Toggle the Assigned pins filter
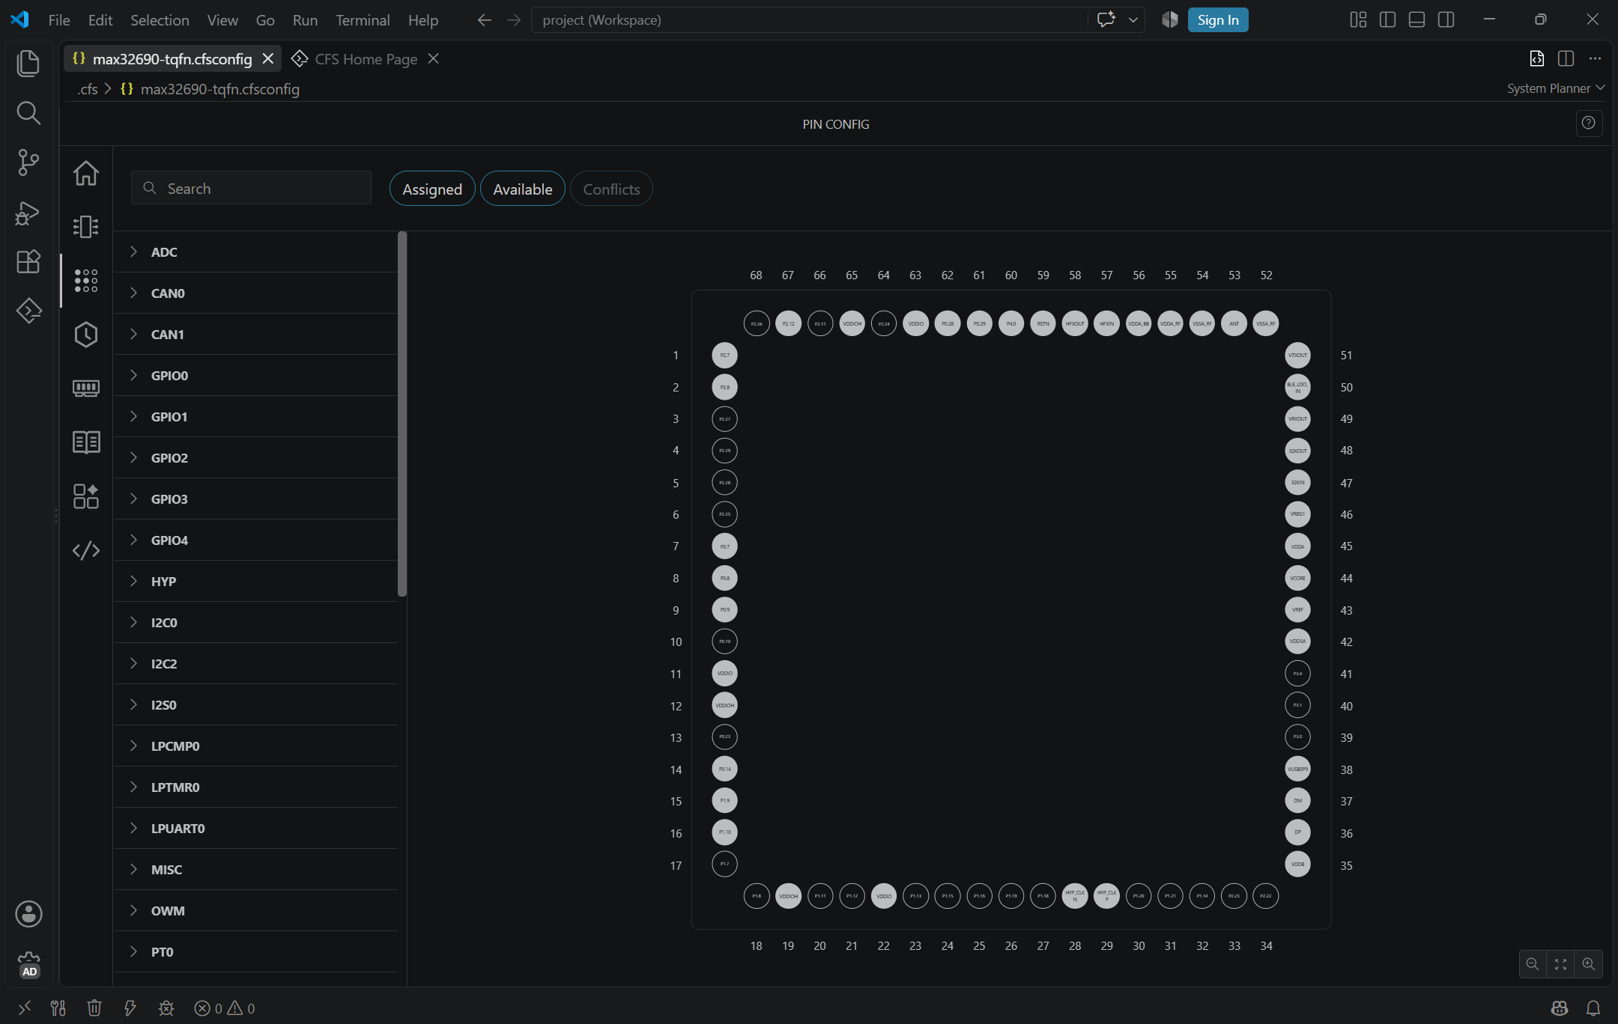 click(x=432, y=189)
